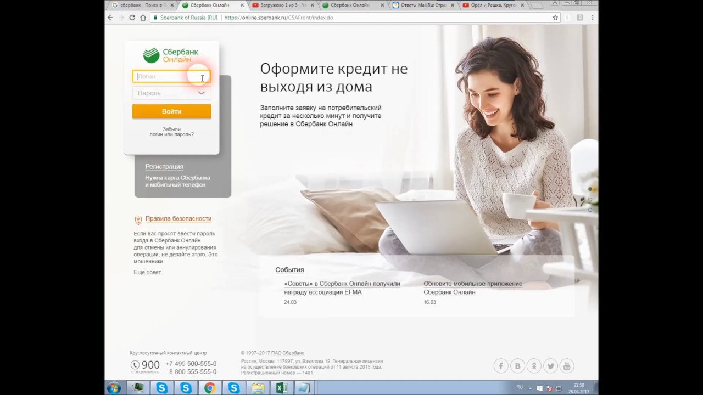Open File Explorer from the taskbar
Screen dimensions: 703x395
tap(258, 388)
